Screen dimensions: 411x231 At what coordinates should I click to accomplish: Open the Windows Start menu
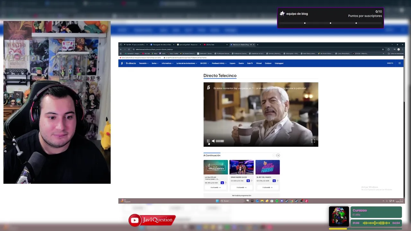coord(217,201)
